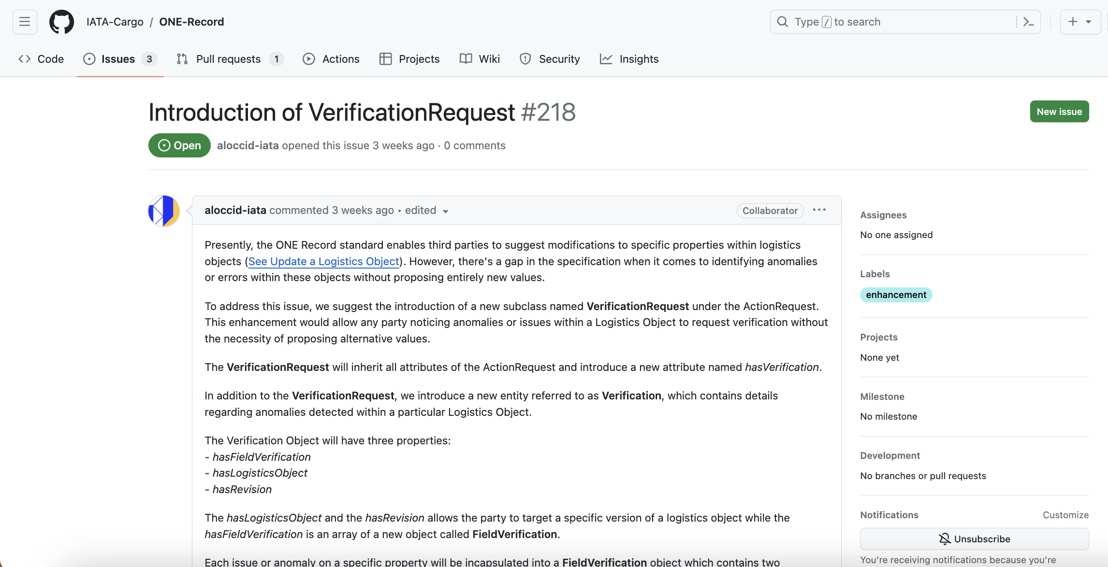
Task: Open the Actions tab
Action: [x=331, y=59]
